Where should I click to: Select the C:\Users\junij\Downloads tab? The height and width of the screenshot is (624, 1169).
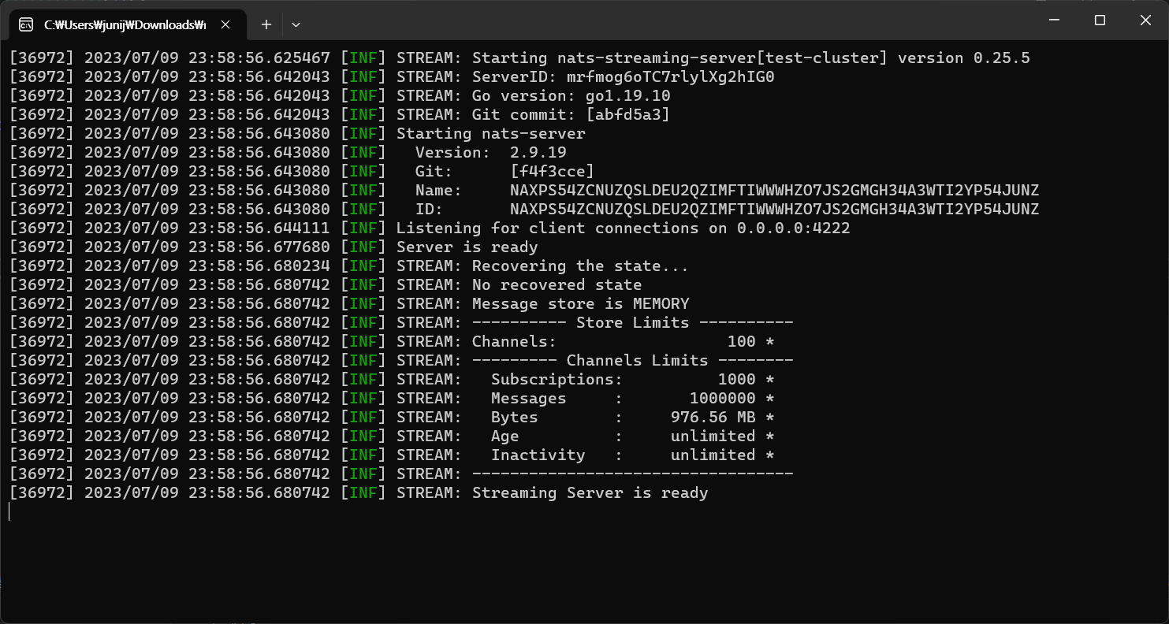point(128,24)
